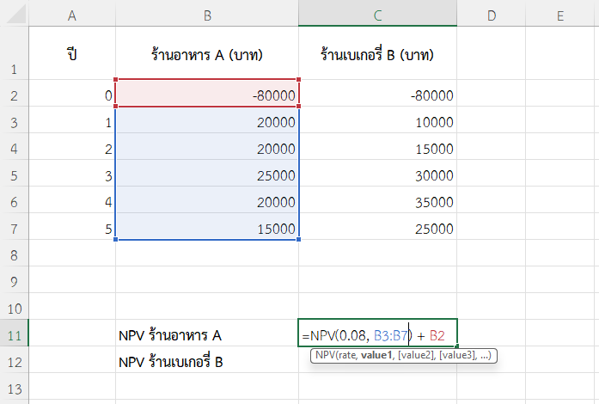Select row 11 header
Image resolution: width=599 pixels, height=404 pixels.
click(x=14, y=333)
